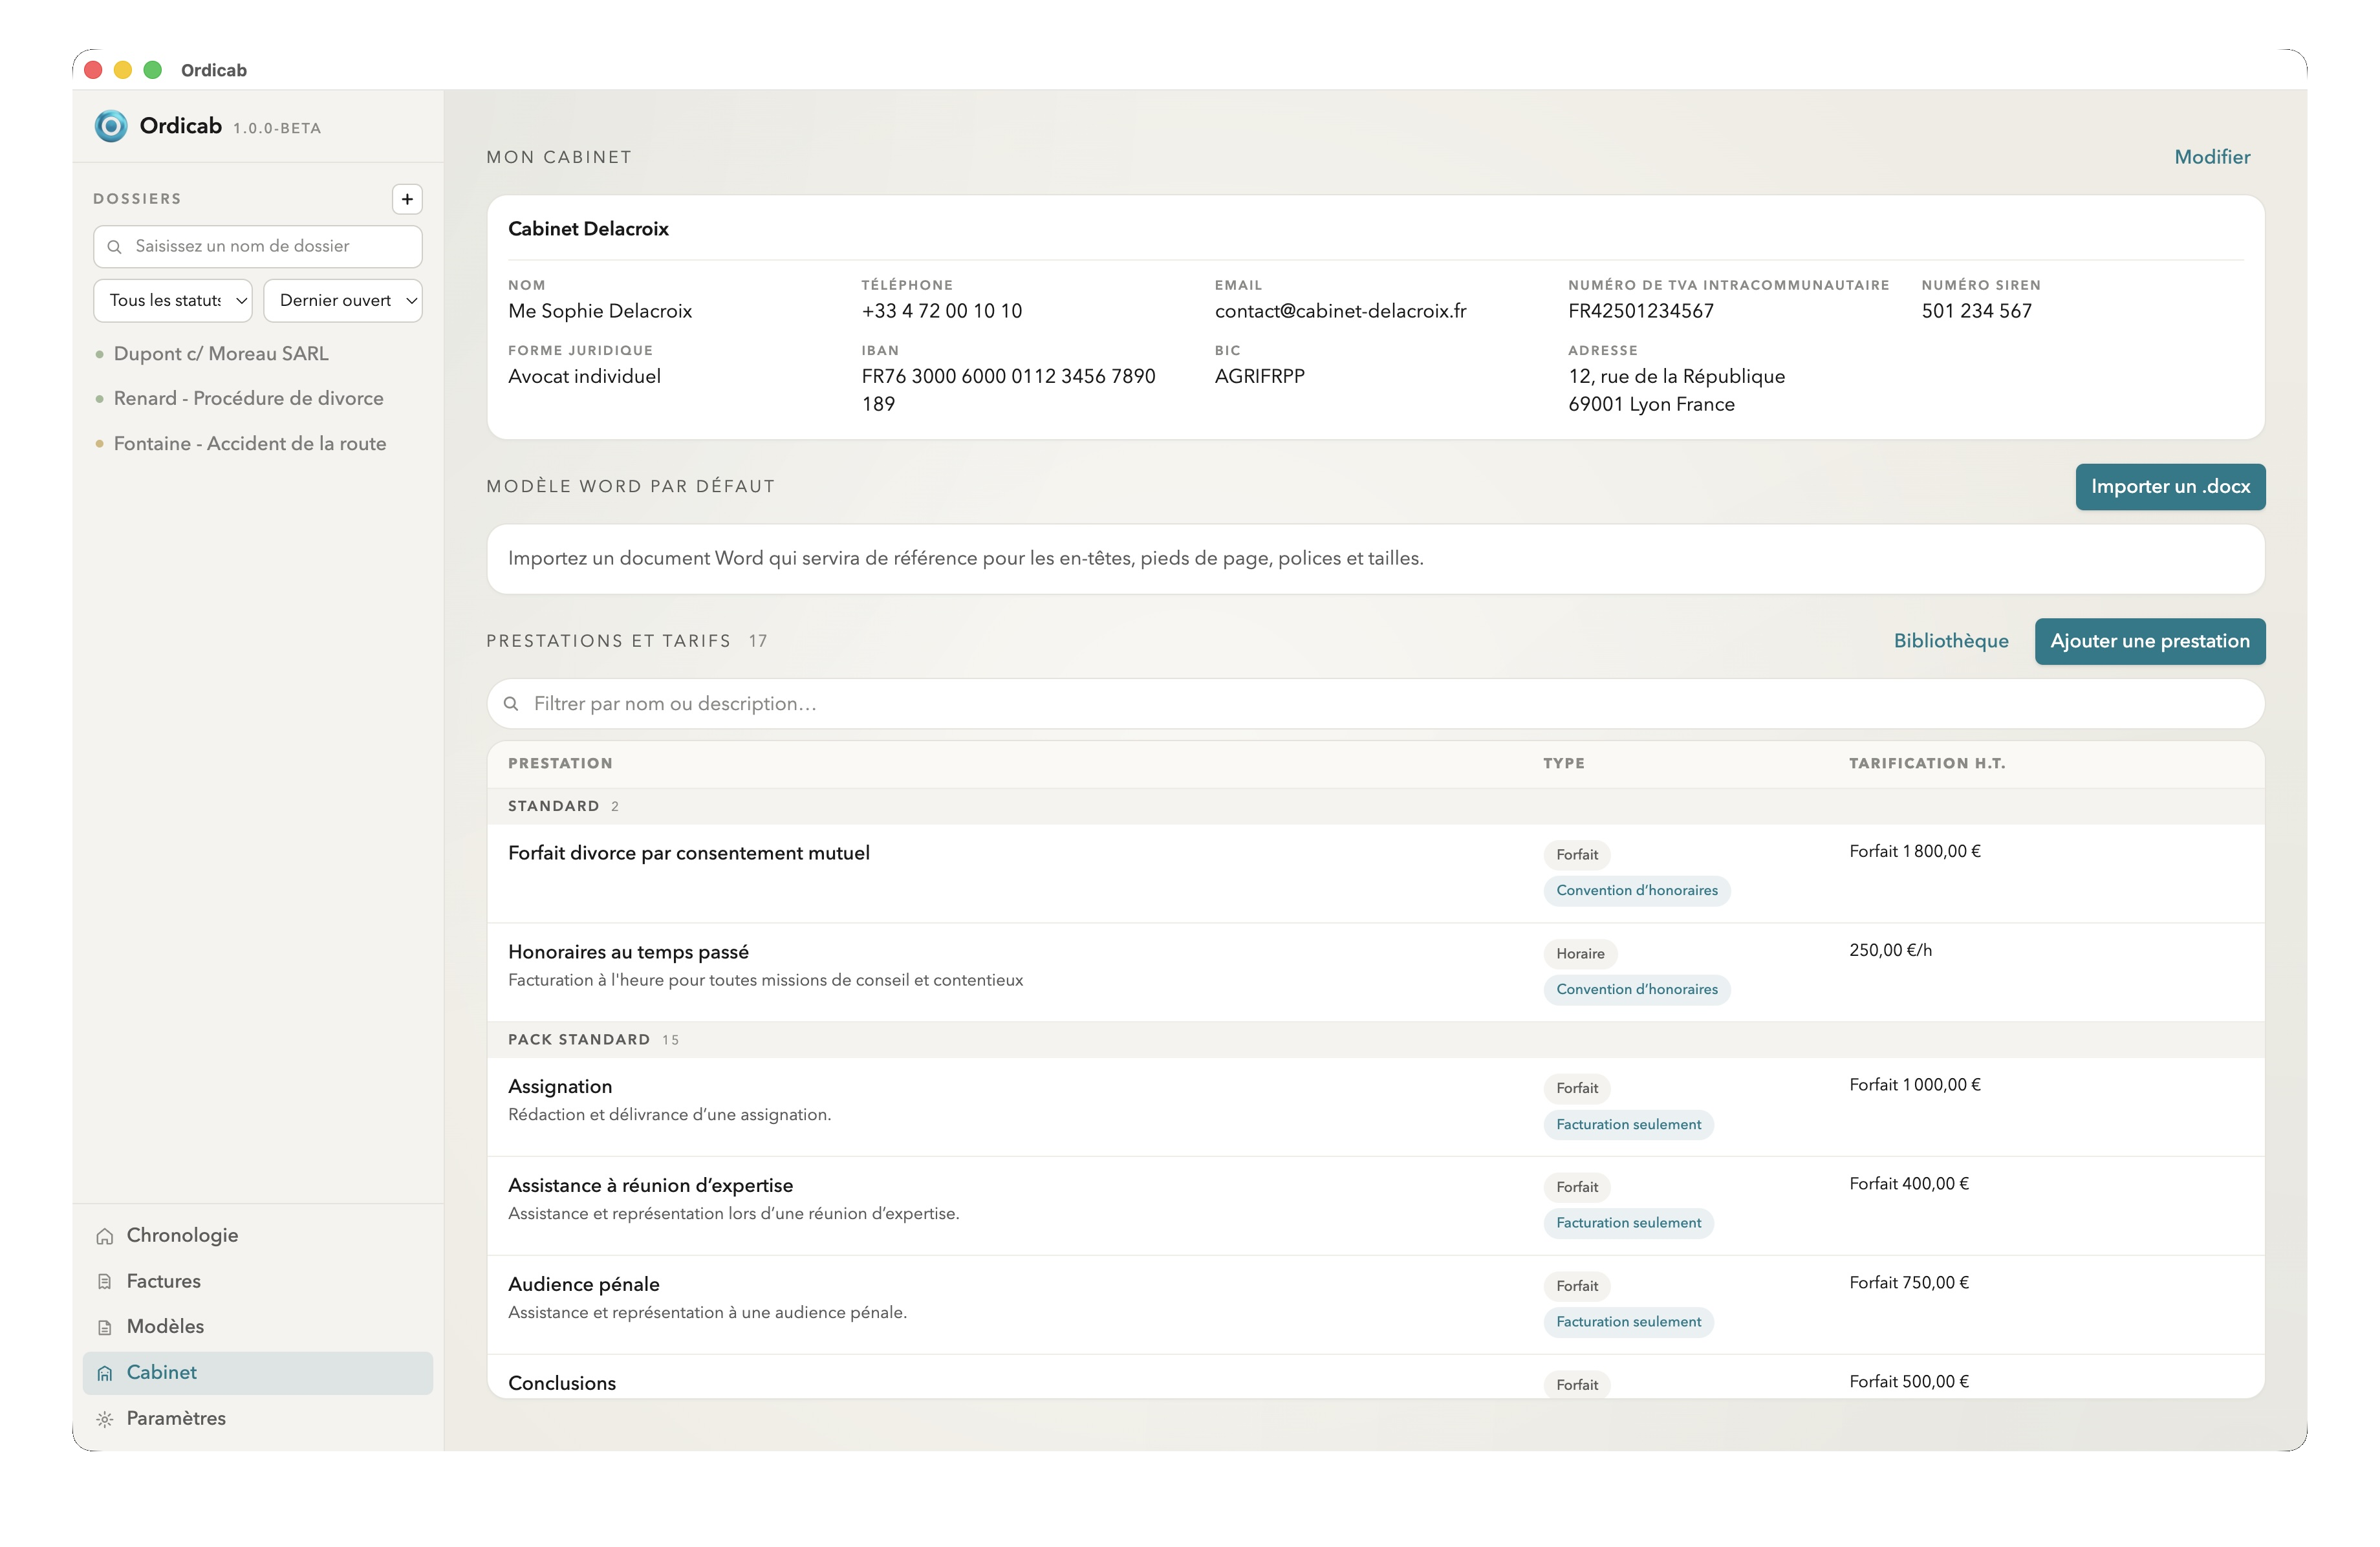
Task: Click the SIREN number 501 234 567
Action: pyautogui.click(x=1976, y=311)
